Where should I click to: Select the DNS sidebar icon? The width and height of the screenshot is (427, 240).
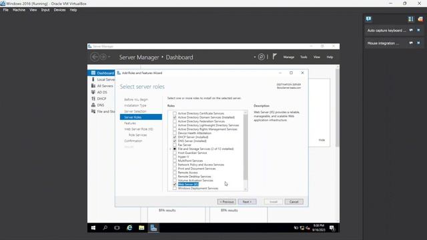pos(93,105)
